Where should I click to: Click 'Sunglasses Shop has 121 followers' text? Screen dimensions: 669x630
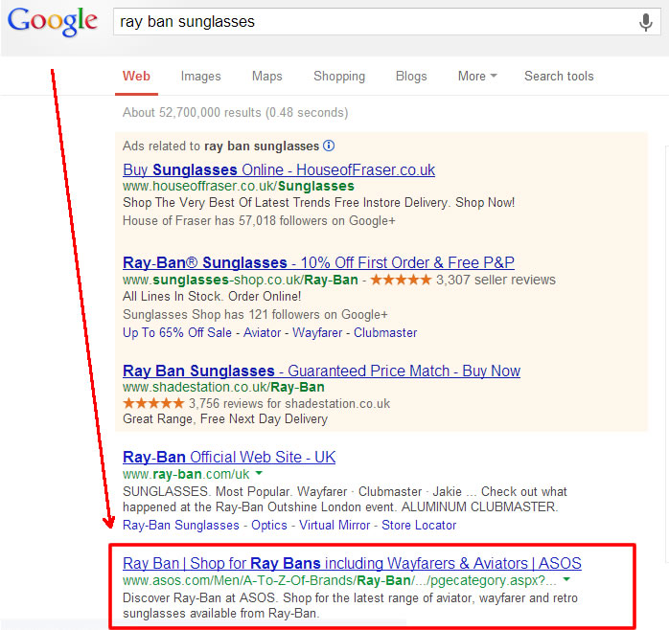coord(255,314)
